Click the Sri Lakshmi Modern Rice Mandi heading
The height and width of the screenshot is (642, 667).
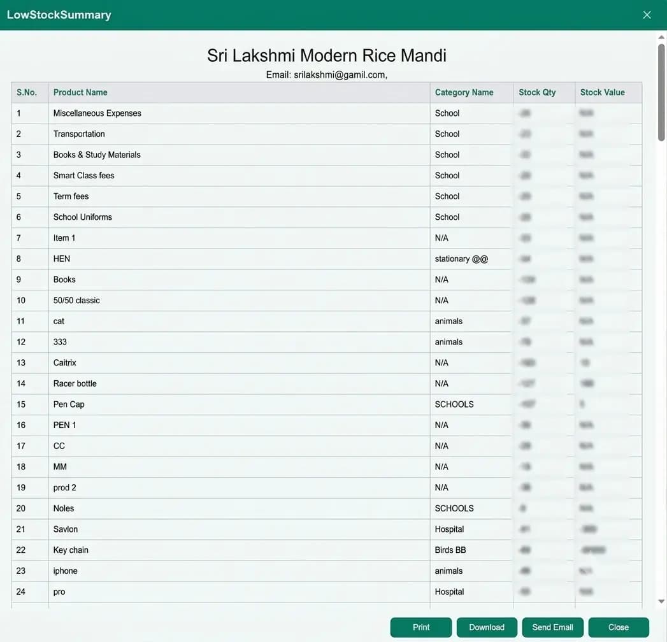click(x=327, y=55)
